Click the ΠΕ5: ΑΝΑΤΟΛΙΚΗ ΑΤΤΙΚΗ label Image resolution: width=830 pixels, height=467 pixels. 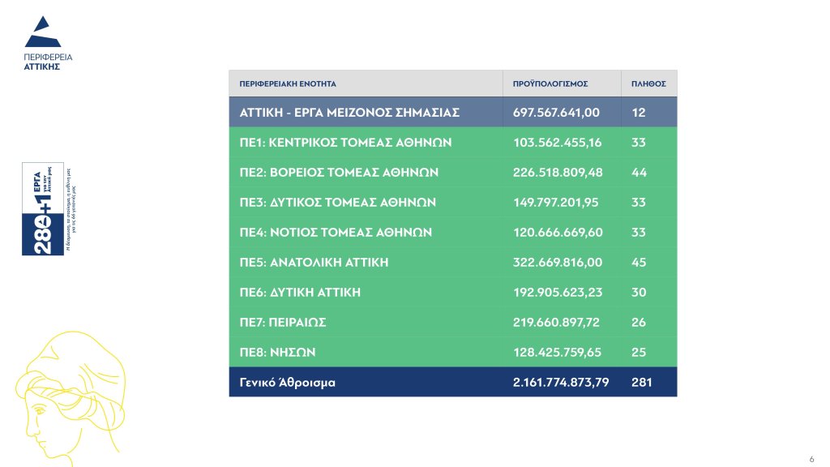(x=314, y=262)
